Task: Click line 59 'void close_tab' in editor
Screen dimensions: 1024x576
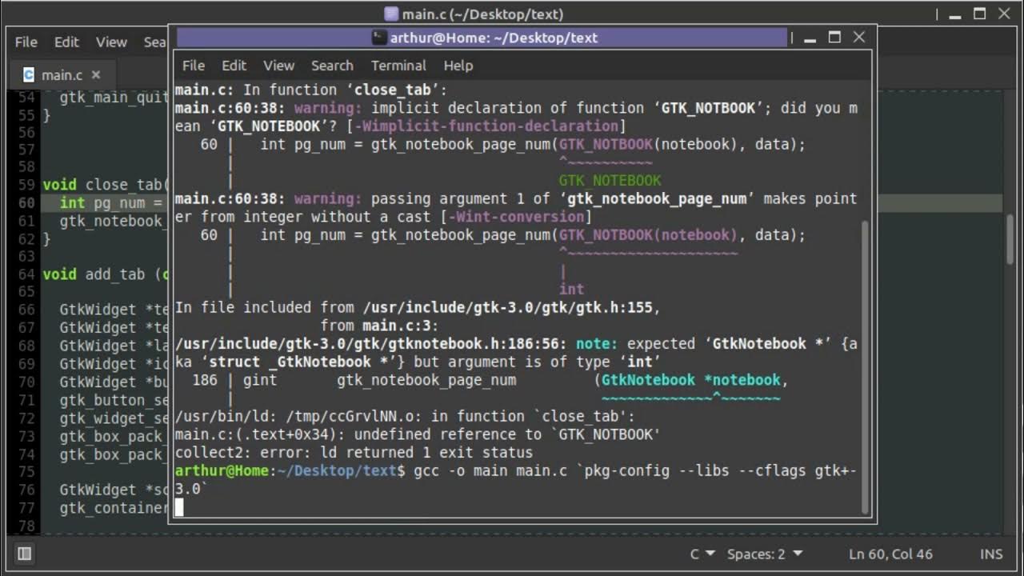Action: click(x=106, y=185)
